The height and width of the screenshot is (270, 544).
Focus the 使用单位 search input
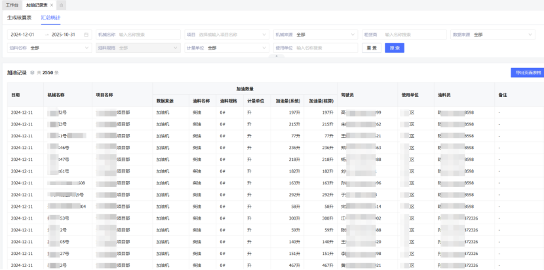(x=315, y=48)
